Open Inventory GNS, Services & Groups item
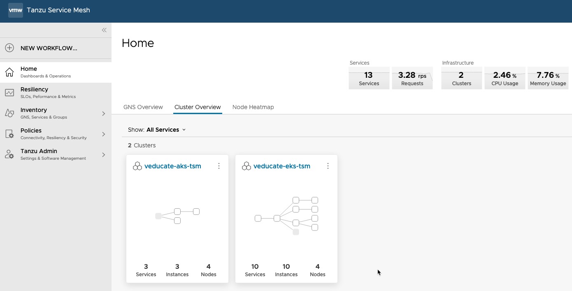 (x=56, y=113)
